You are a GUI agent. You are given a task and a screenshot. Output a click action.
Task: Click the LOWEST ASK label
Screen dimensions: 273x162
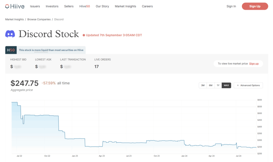[43, 59]
